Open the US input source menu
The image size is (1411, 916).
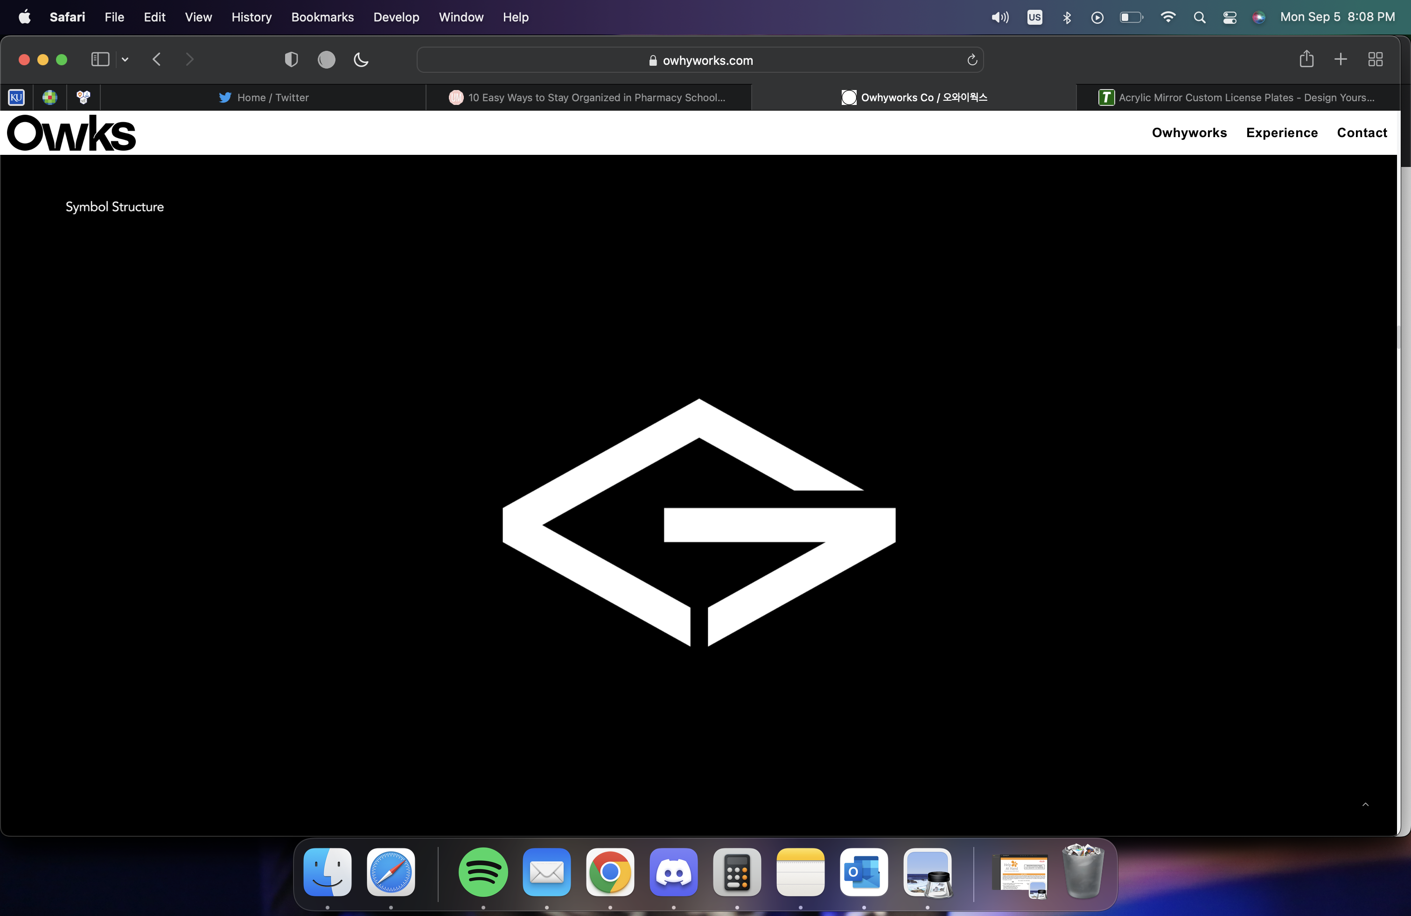[x=1034, y=17]
